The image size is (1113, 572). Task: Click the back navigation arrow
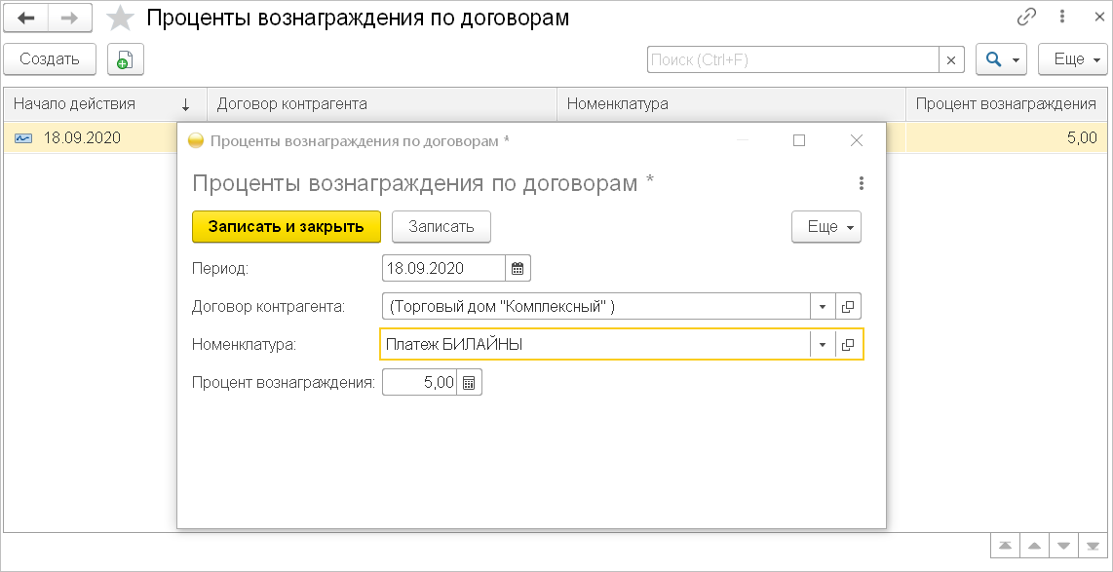26,18
